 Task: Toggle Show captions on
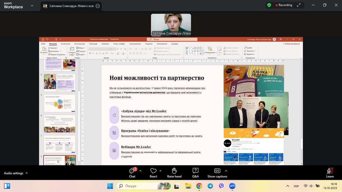click(x=217, y=172)
